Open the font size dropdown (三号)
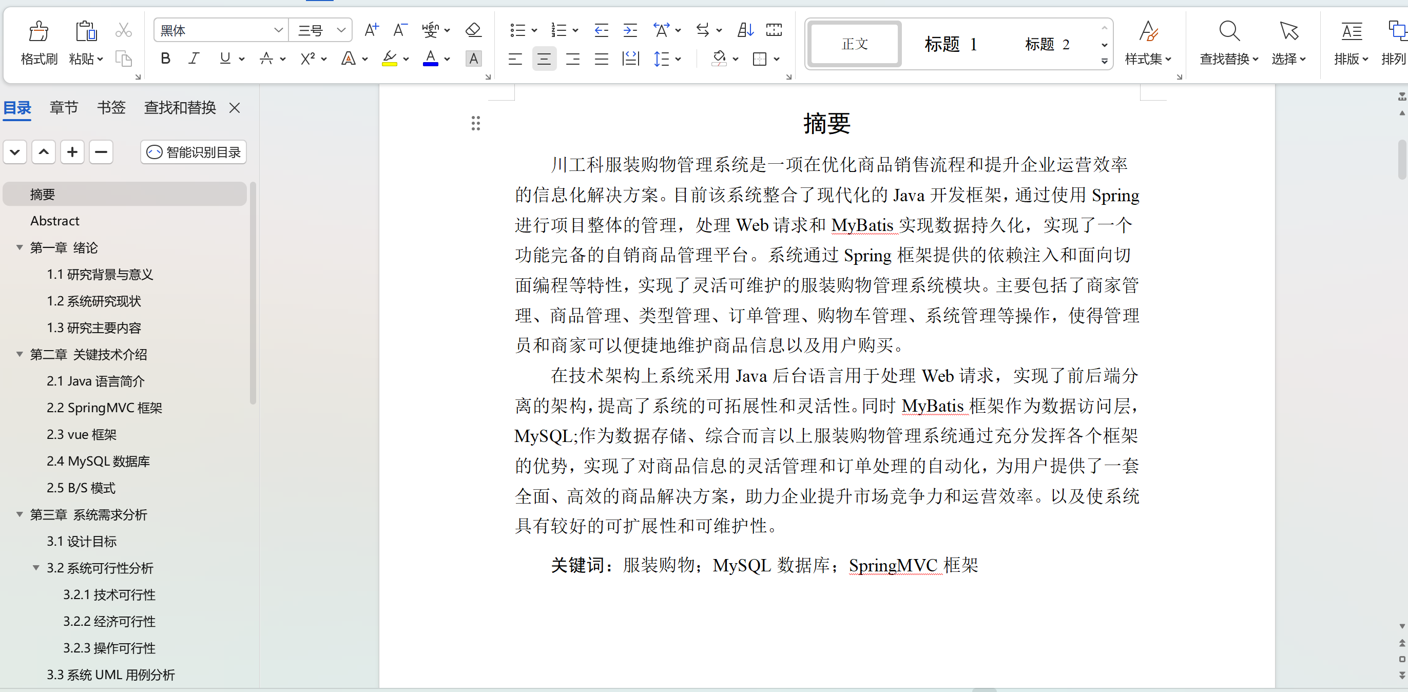This screenshot has width=1408, height=692. pyautogui.click(x=341, y=30)
